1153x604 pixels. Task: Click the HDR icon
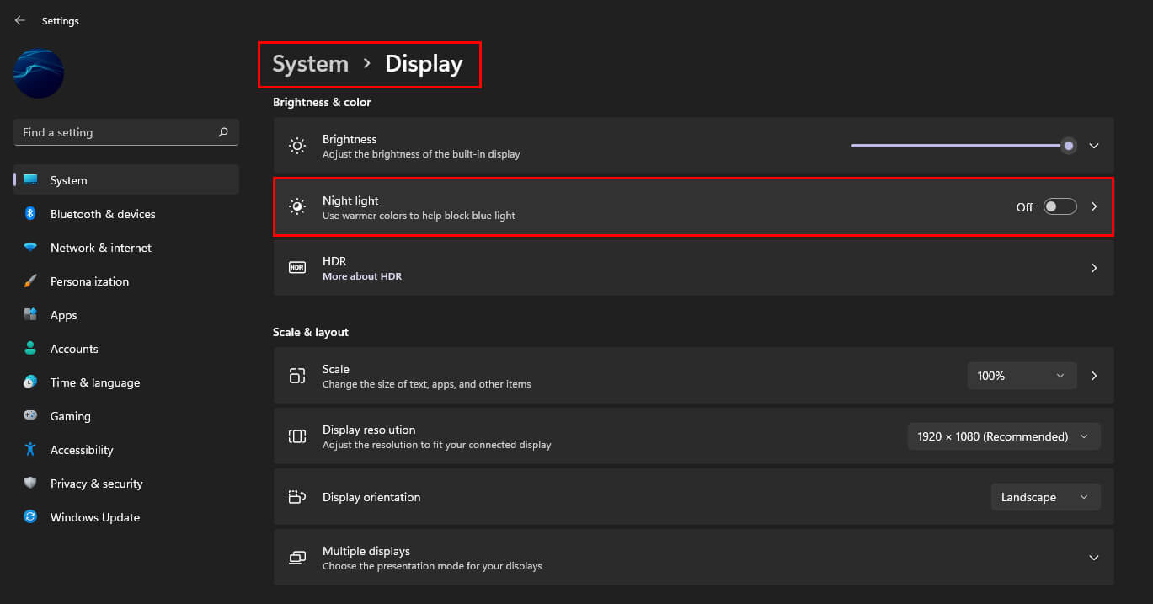[297, 268]
